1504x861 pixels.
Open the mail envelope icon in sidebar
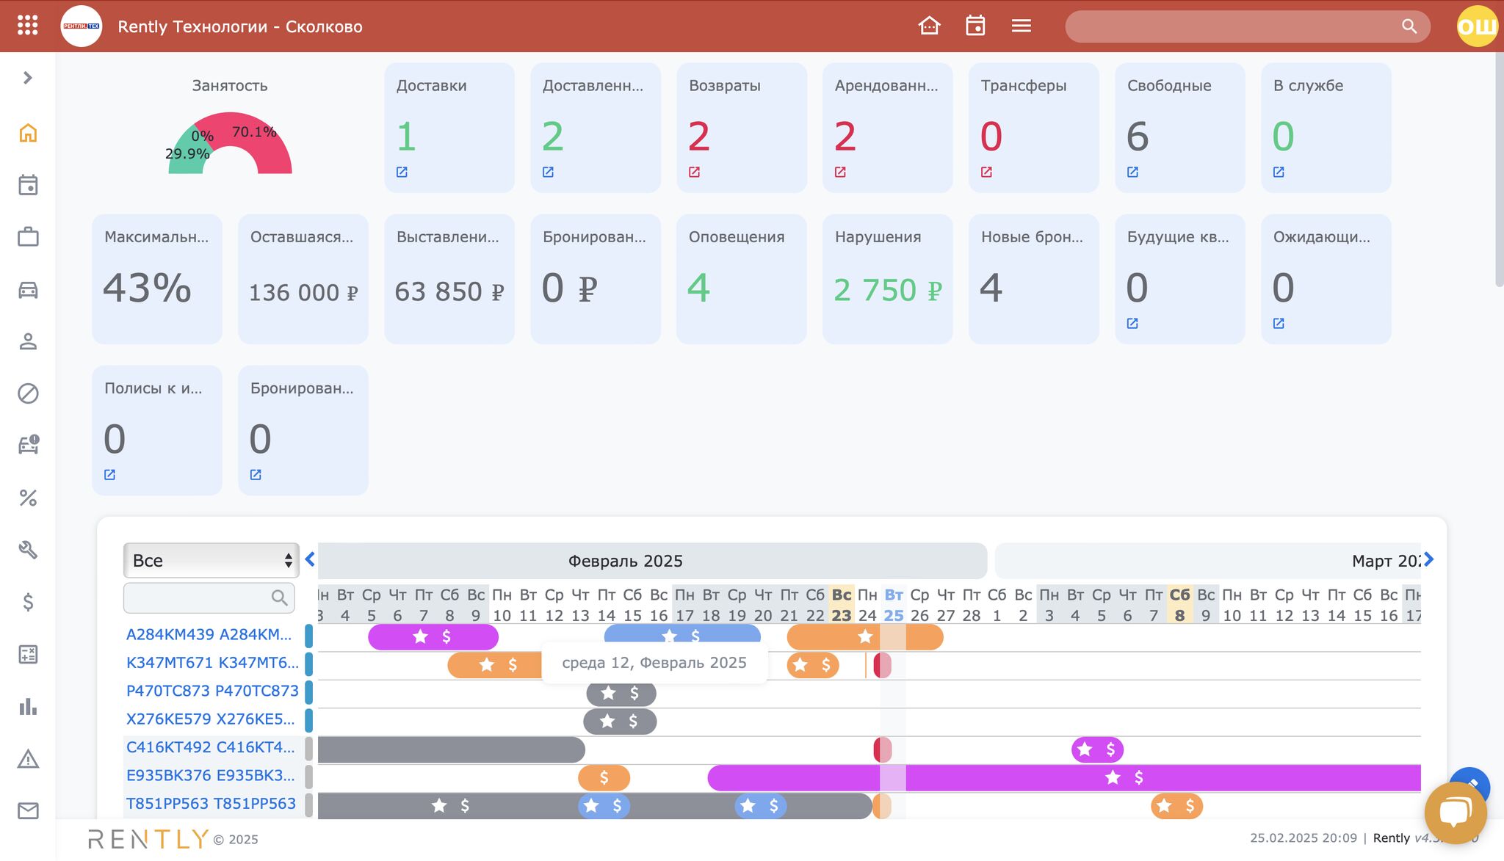click(x=28, y=811)
